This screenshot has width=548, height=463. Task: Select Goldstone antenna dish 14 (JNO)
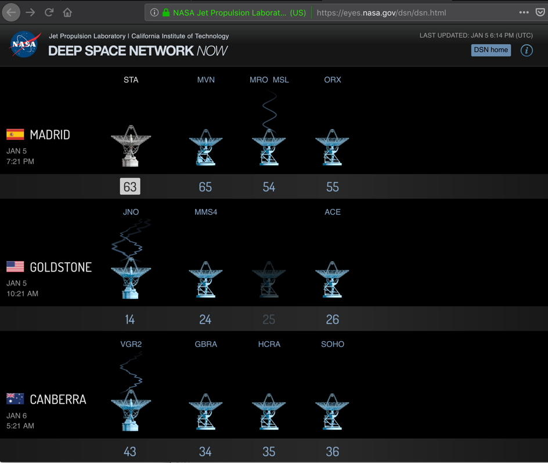(x=131, y=278)
